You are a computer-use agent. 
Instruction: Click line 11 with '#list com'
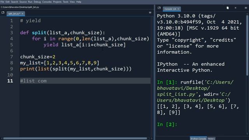(x=85, y=81)
